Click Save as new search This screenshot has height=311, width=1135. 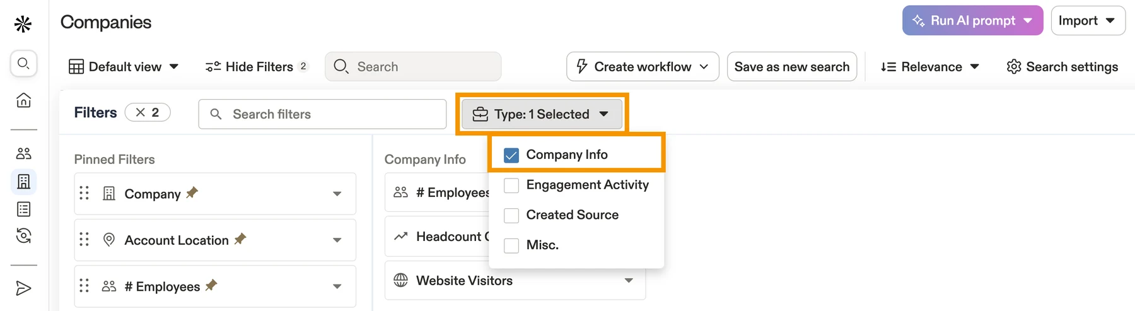[x=792, y=67]
